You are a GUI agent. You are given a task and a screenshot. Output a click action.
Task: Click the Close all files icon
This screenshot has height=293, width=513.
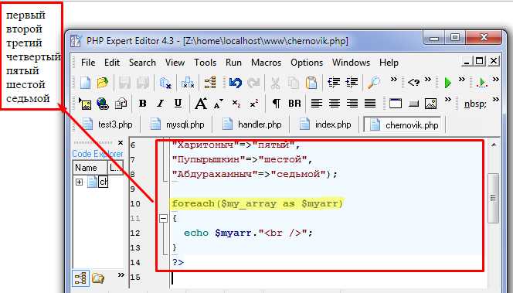[x=188, y=83]
